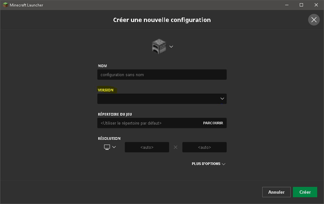The width and height of the screenshot is (324, 204).
Task: Click the Parcourir button
Action: [213, 123]
